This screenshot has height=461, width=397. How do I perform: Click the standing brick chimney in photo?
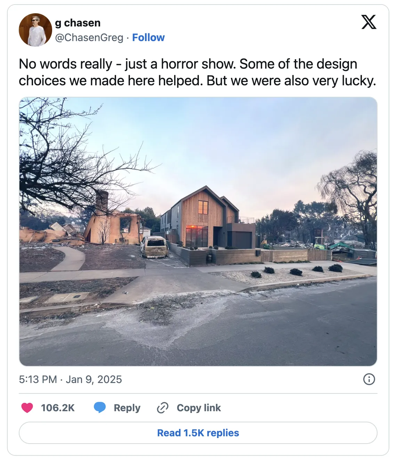click(x=102, y=201)
